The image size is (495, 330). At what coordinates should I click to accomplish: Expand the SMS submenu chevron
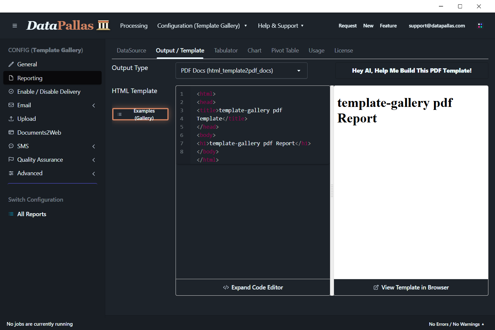point(94,146)
